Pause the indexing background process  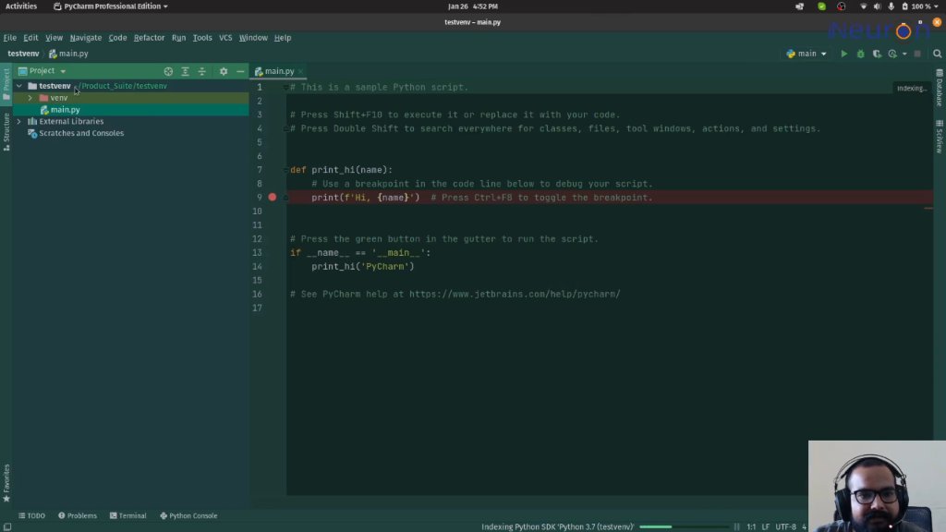(x=736, y=526)
